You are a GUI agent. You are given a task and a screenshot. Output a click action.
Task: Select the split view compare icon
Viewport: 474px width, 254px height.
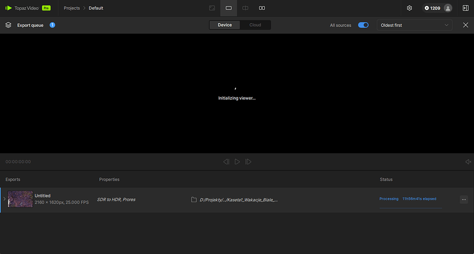pyautogui.click(x=245, y=8)
